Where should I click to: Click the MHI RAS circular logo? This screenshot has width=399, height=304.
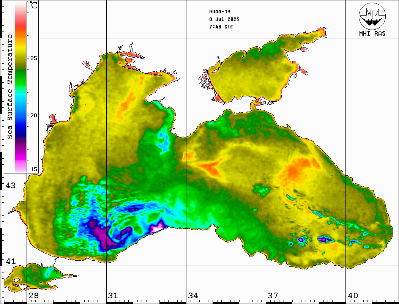click(372, 16)
